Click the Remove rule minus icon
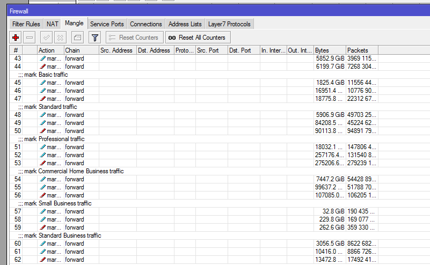Viewport: 430px width, 265px height. coord(30,38)
